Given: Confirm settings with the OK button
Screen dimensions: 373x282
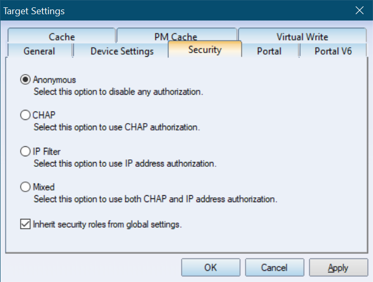Looking at the screenshot, I should 211,267.
